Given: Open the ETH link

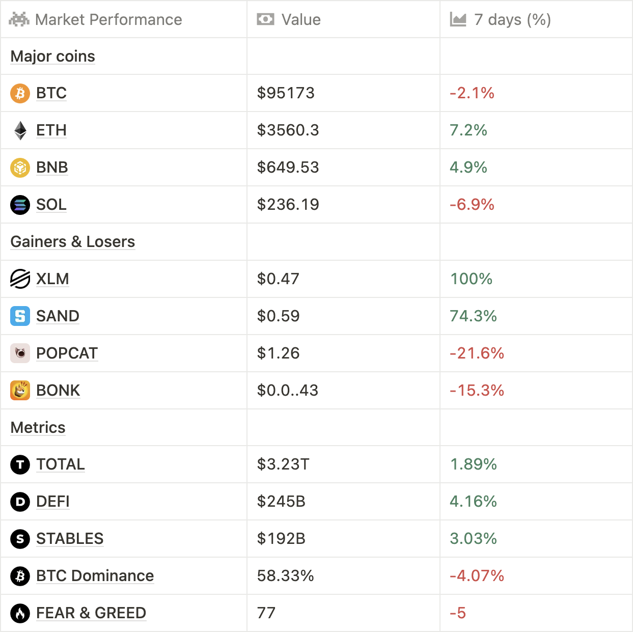Looking at the screenshot, I should 51,130.
